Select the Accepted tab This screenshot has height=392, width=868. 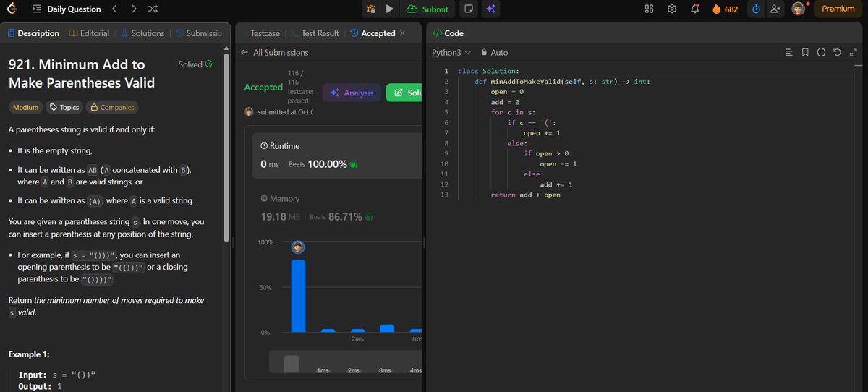373,33
